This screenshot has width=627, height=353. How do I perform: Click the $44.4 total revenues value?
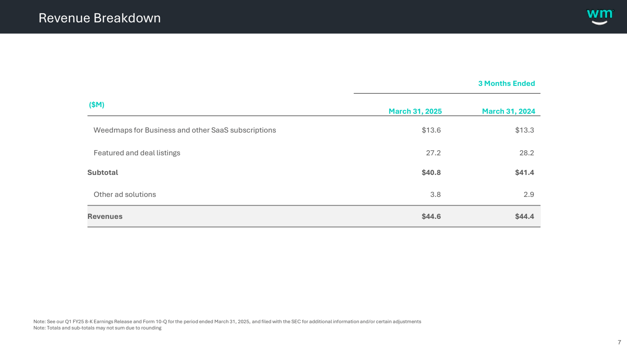pos(524,217)
